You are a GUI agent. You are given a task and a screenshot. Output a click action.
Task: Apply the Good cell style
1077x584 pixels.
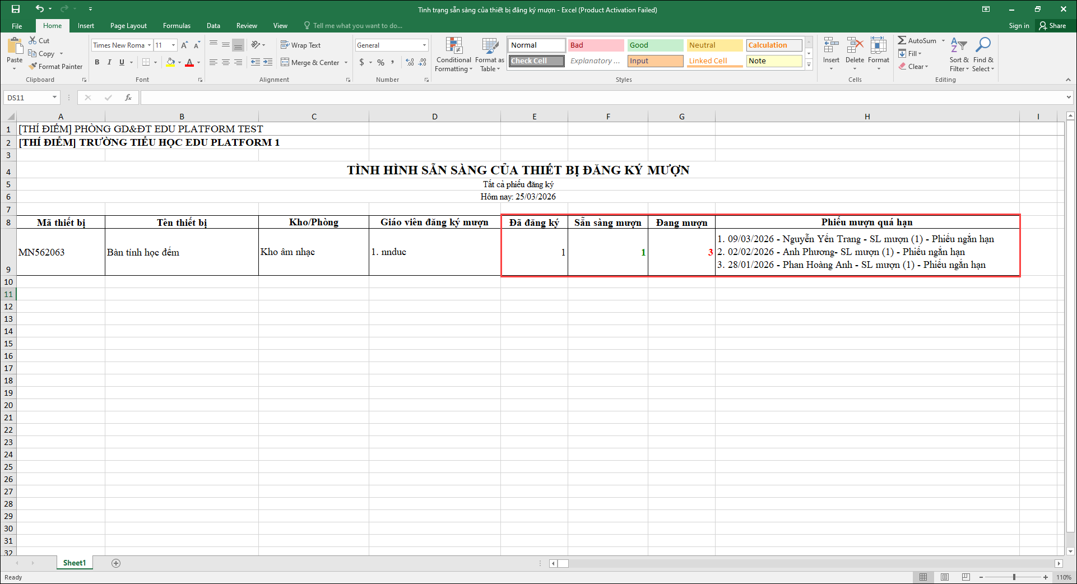655,45
